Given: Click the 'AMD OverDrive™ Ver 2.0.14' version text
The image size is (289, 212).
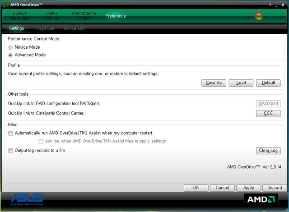Looking at the screenshot, I should pos(254,167).
